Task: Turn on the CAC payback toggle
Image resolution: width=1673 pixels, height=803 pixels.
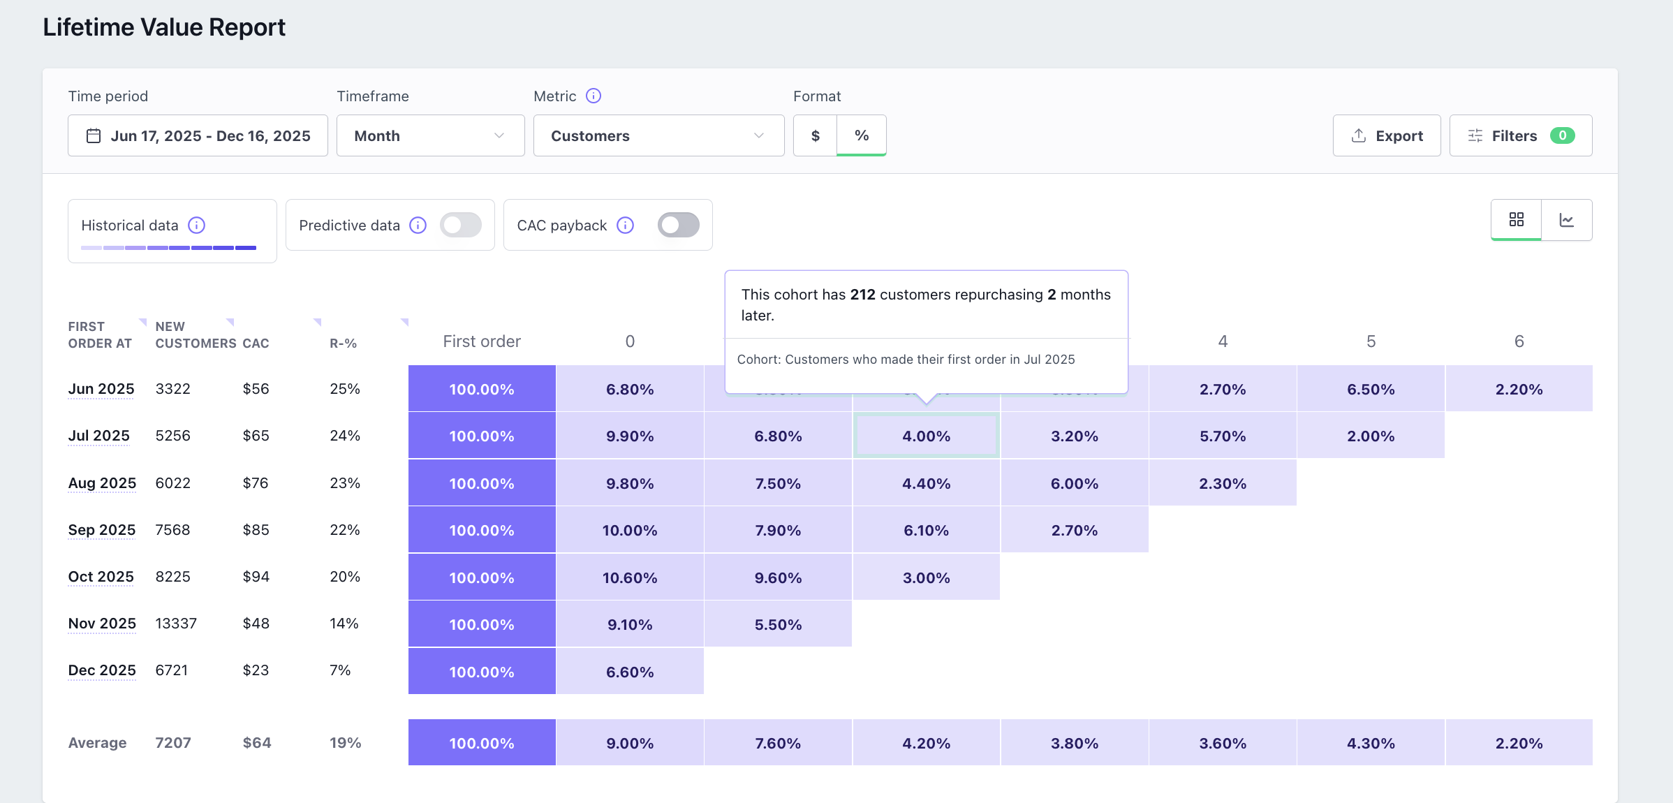Action: (678, 225)
